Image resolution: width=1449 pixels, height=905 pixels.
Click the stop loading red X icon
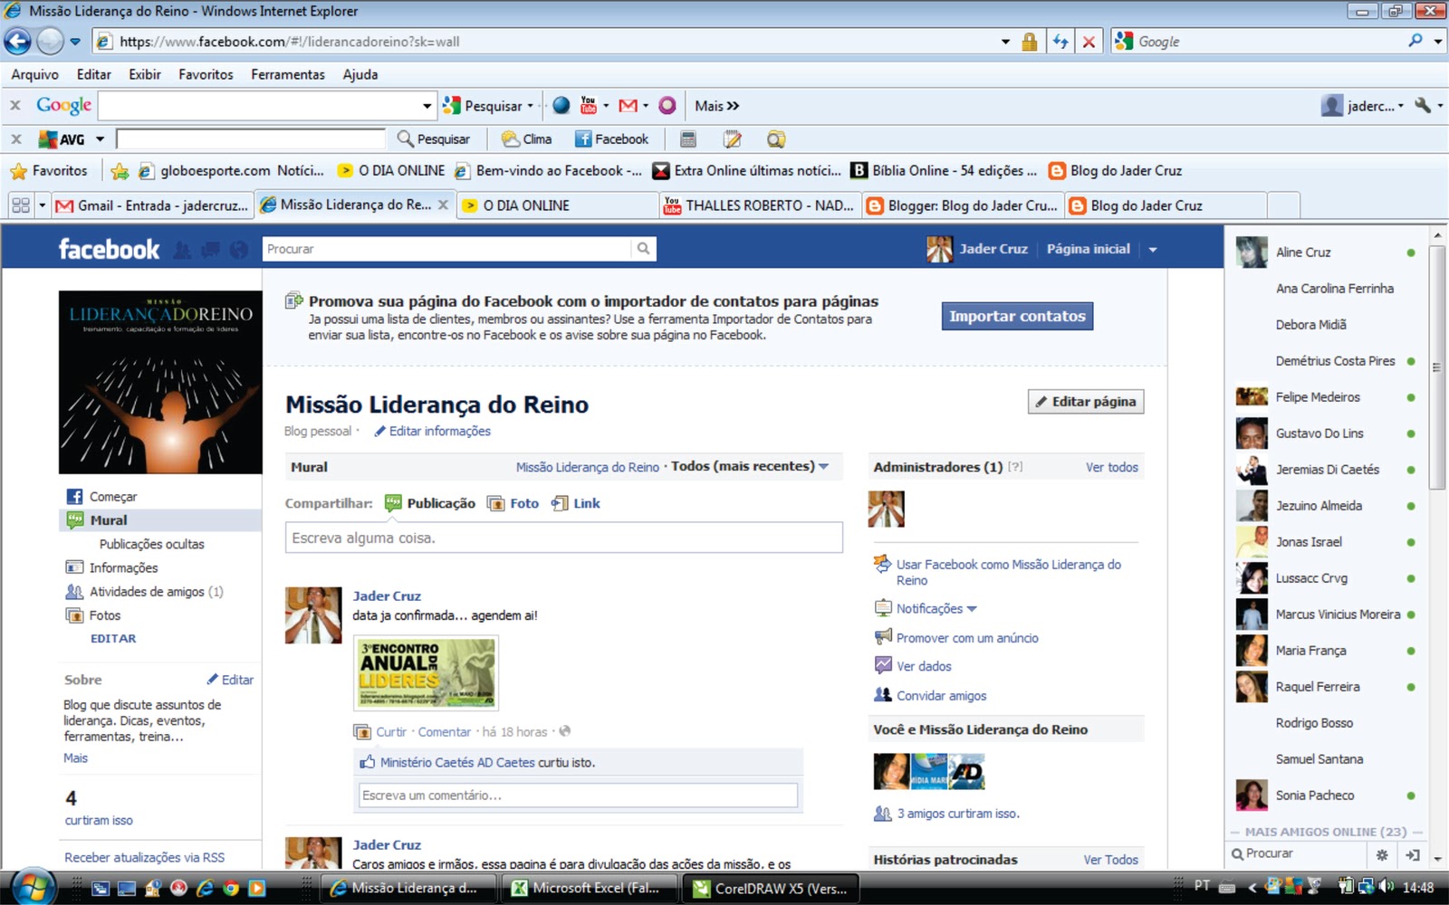(1089, 42)
